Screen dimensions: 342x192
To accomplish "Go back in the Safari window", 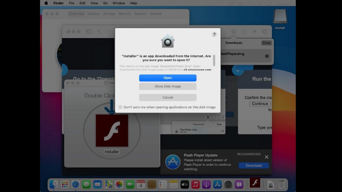I will point(99,31).
